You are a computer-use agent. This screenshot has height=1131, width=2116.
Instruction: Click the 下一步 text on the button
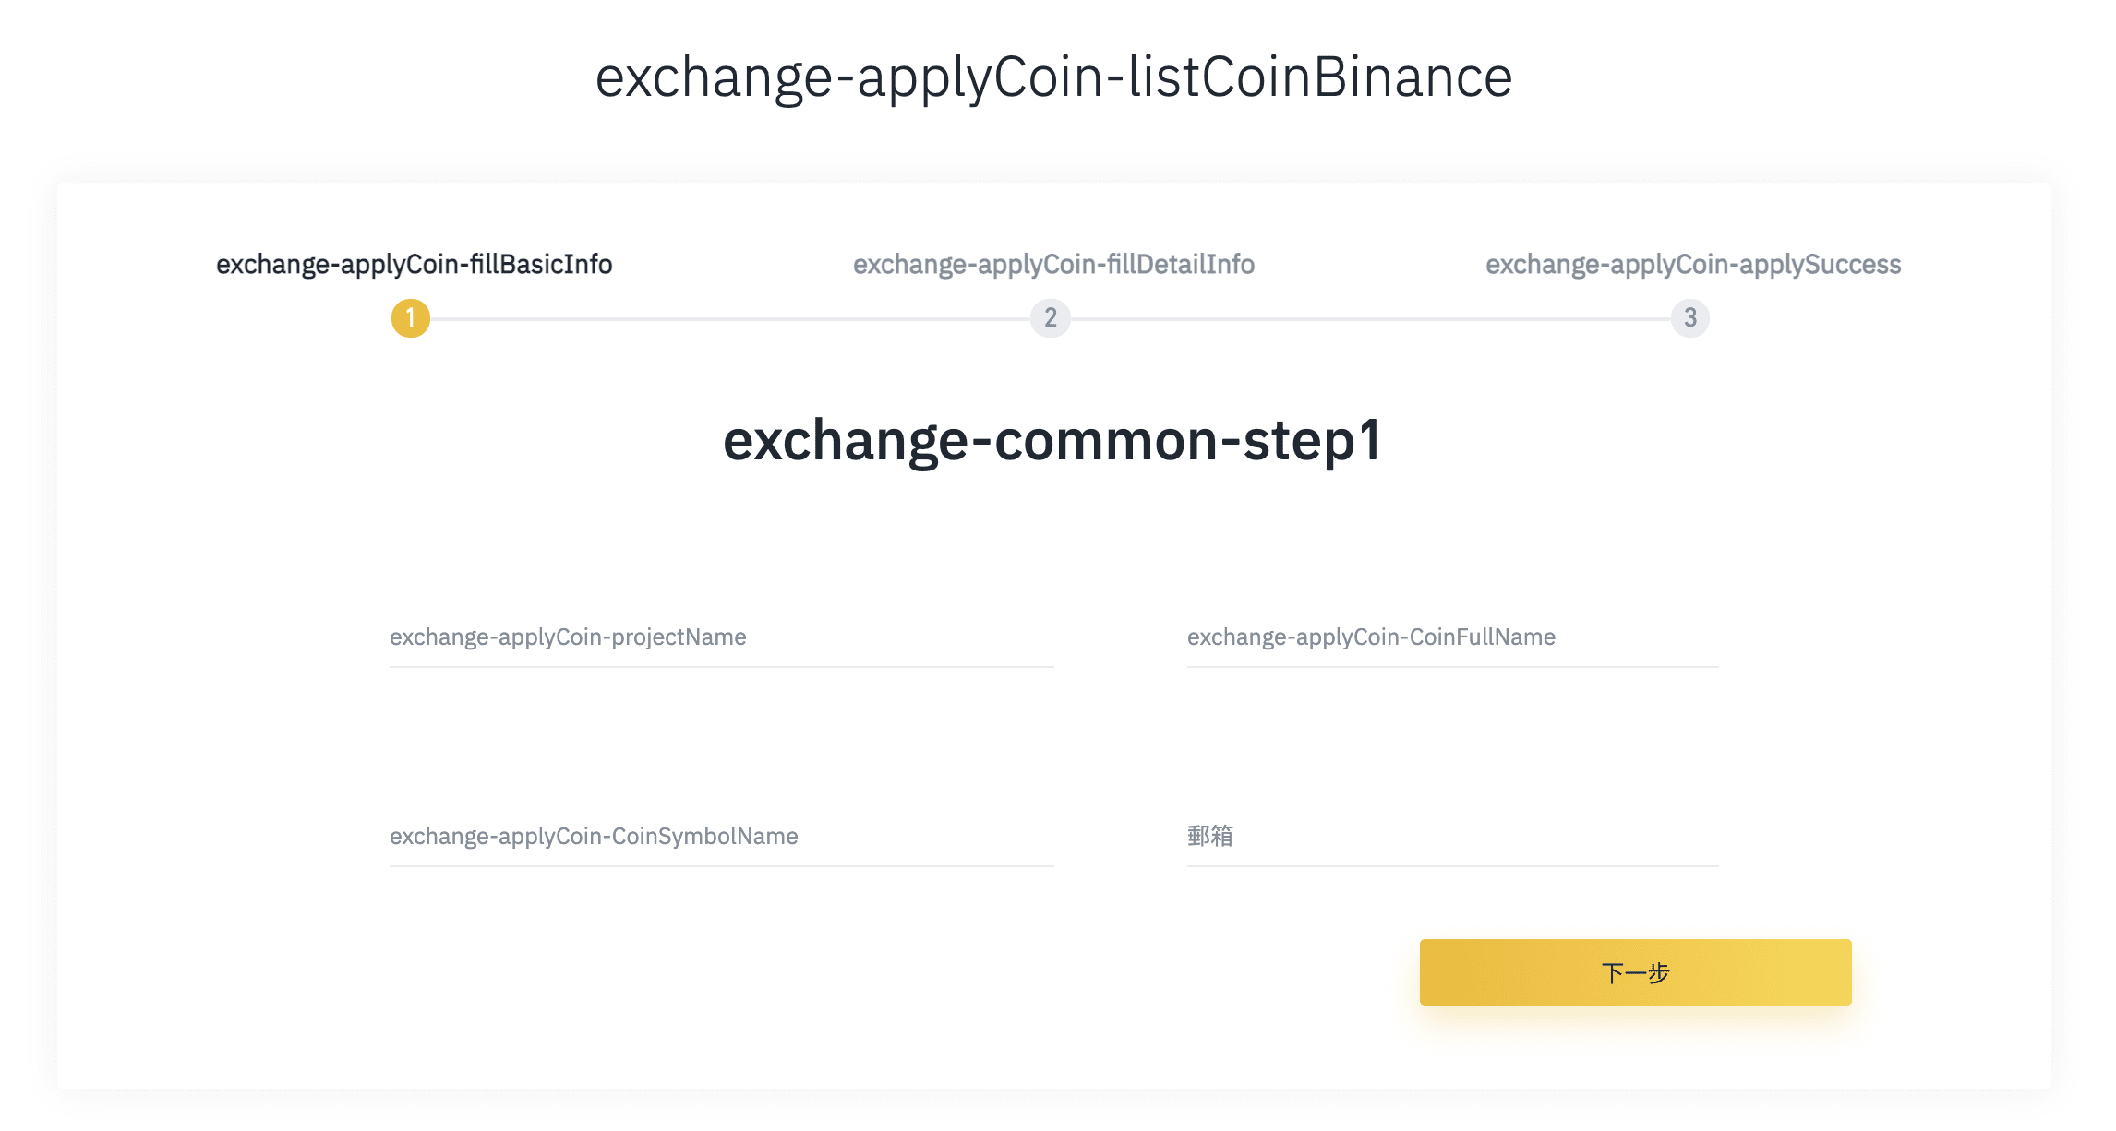(x=1635, y=973)
